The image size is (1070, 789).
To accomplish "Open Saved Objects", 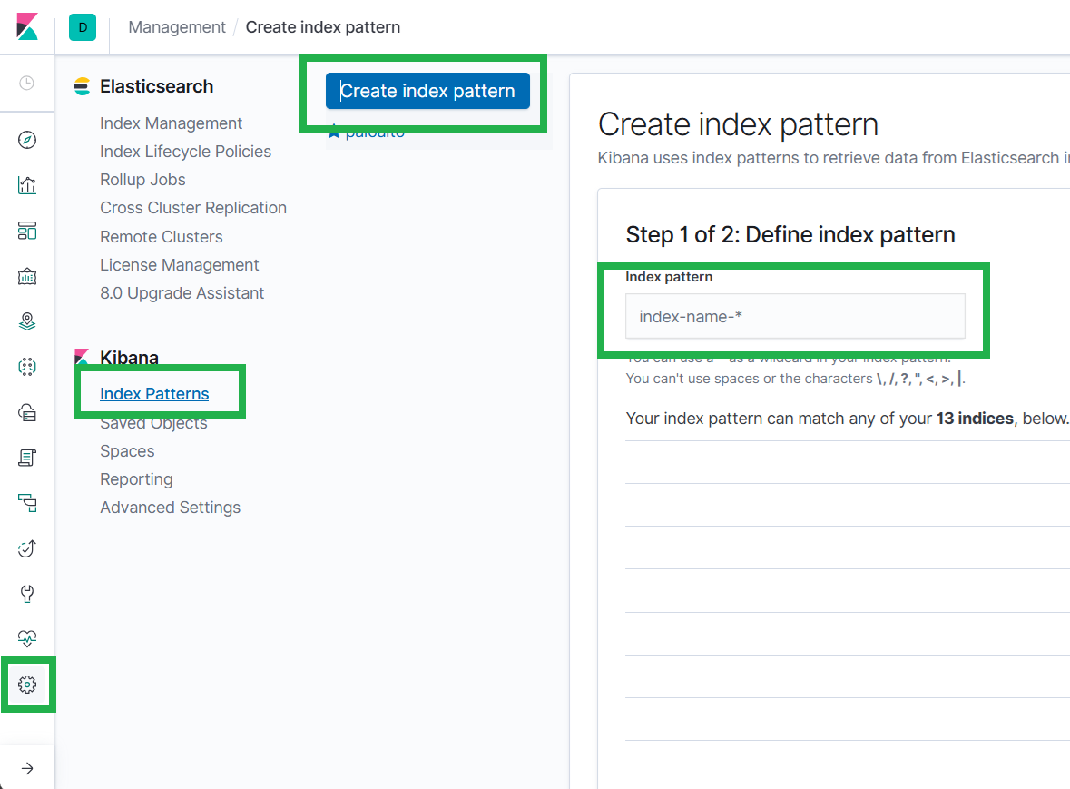I will 153,423.
